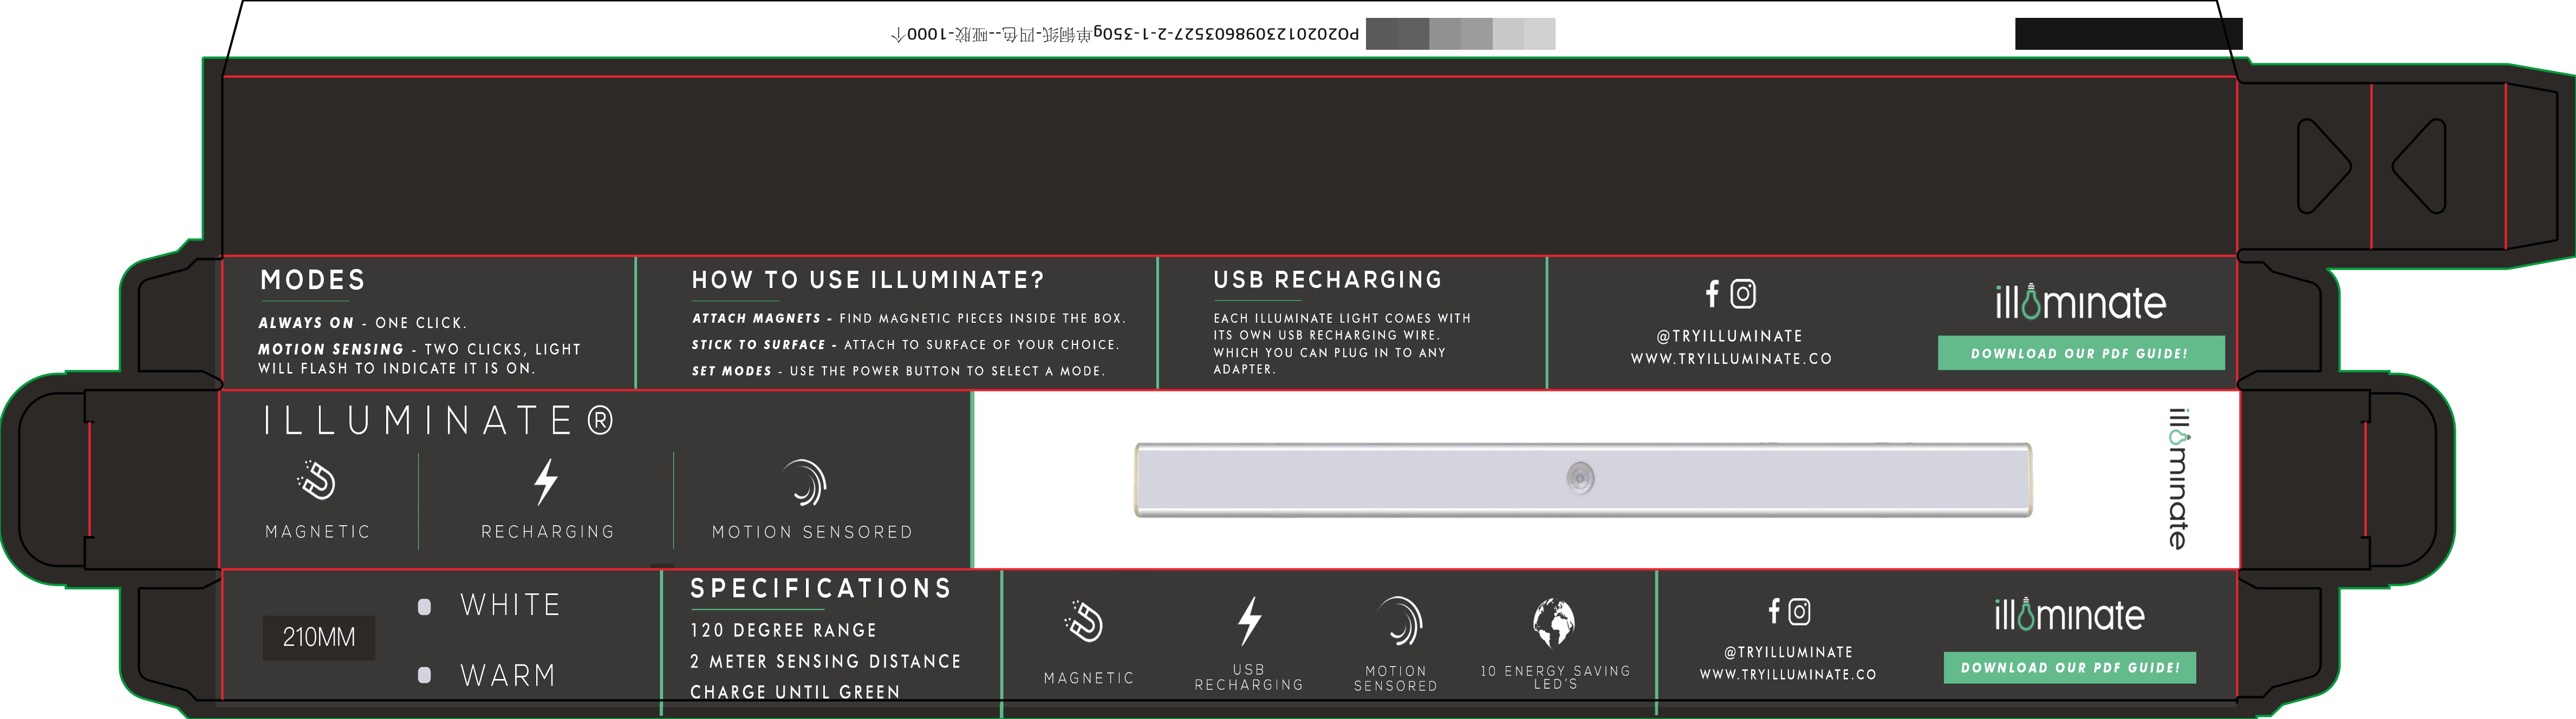This screenshot has width=2576, height=719.
Task: Click the motion wave icon under ILLUMINATE® title
Action: (x=805, y=483)
